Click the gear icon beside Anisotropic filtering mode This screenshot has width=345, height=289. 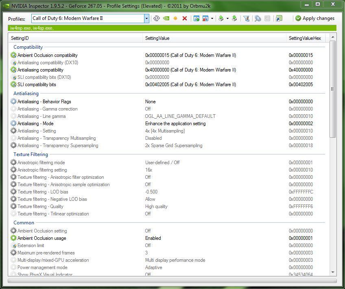click(x=13, y=163)
